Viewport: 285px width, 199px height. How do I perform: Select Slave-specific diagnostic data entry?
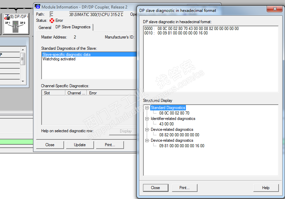(89, 55)
